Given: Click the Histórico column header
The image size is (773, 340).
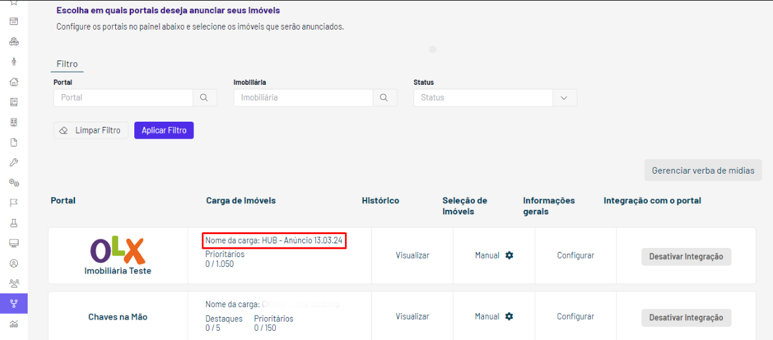Looking at the screenshot, I should pos(381,201).
